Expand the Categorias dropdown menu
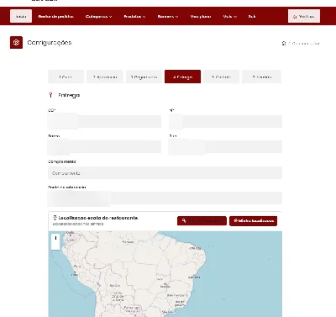Screen dimensions: 336x317 tap(98, 17)
